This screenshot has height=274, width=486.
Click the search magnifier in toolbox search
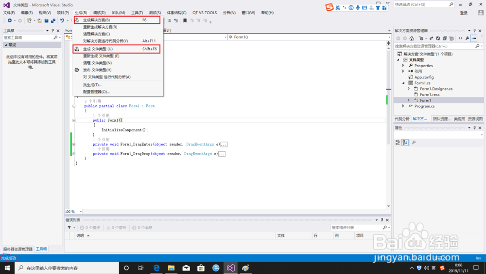(x=55, y=37)
